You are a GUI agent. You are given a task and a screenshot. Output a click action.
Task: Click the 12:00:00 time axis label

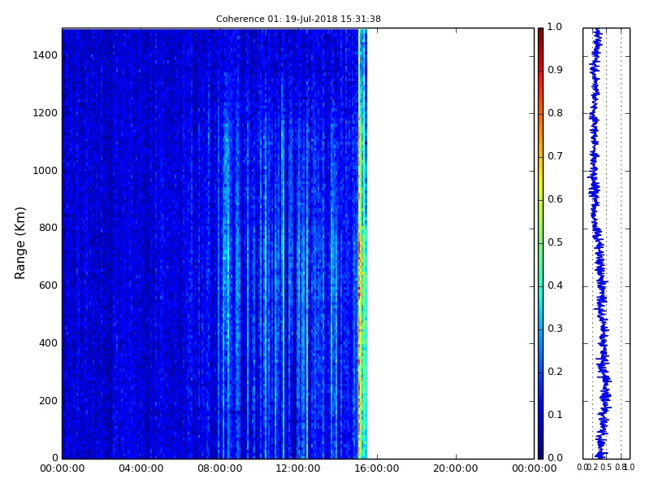click(297, 468)
